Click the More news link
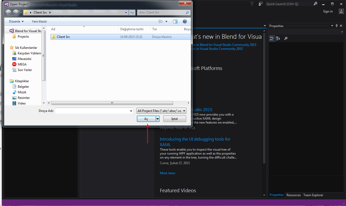 (x=168, y=173)
